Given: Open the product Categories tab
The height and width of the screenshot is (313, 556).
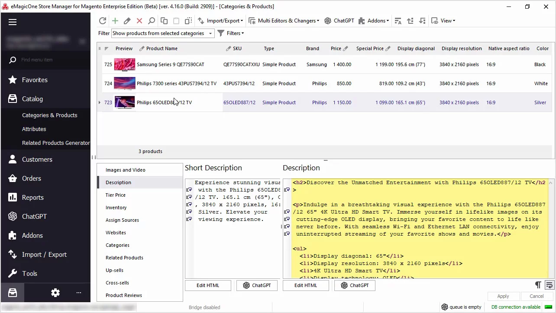Looking at the screenshot, I should point(140,245).
